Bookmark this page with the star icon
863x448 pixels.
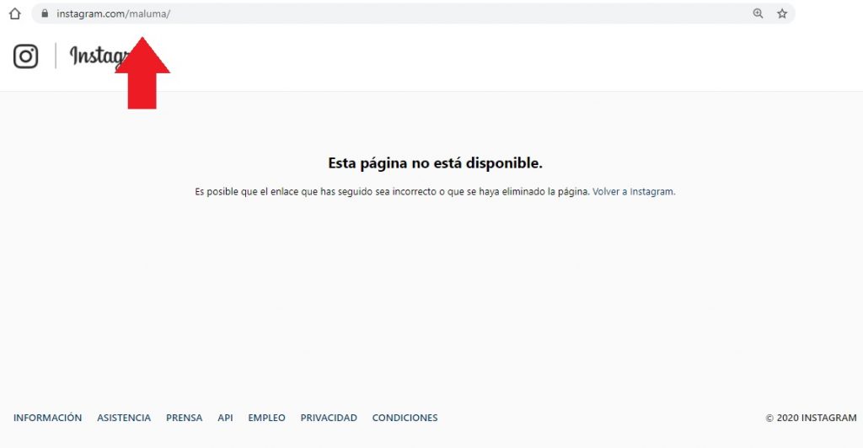782,13
